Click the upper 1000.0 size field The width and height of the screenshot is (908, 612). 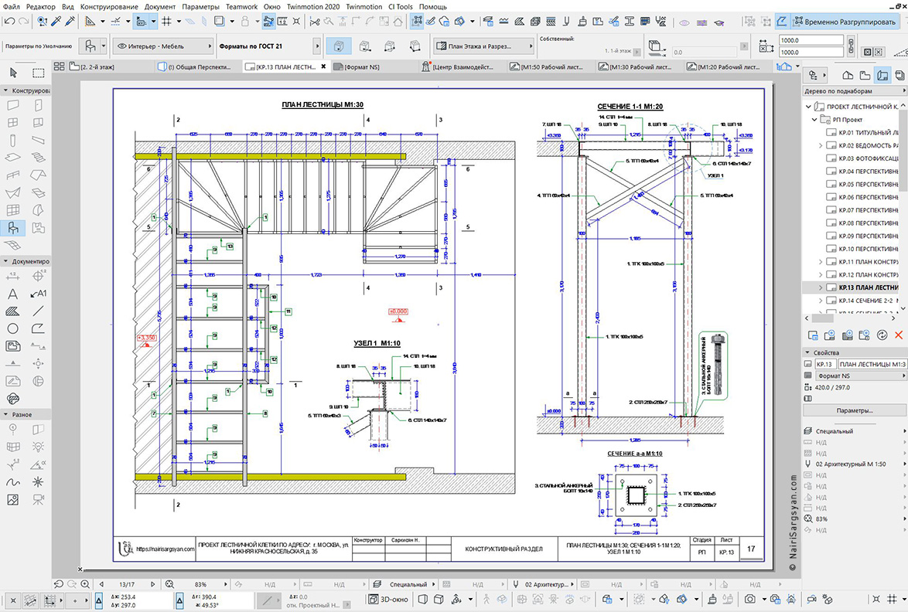[x=811, y=40]
